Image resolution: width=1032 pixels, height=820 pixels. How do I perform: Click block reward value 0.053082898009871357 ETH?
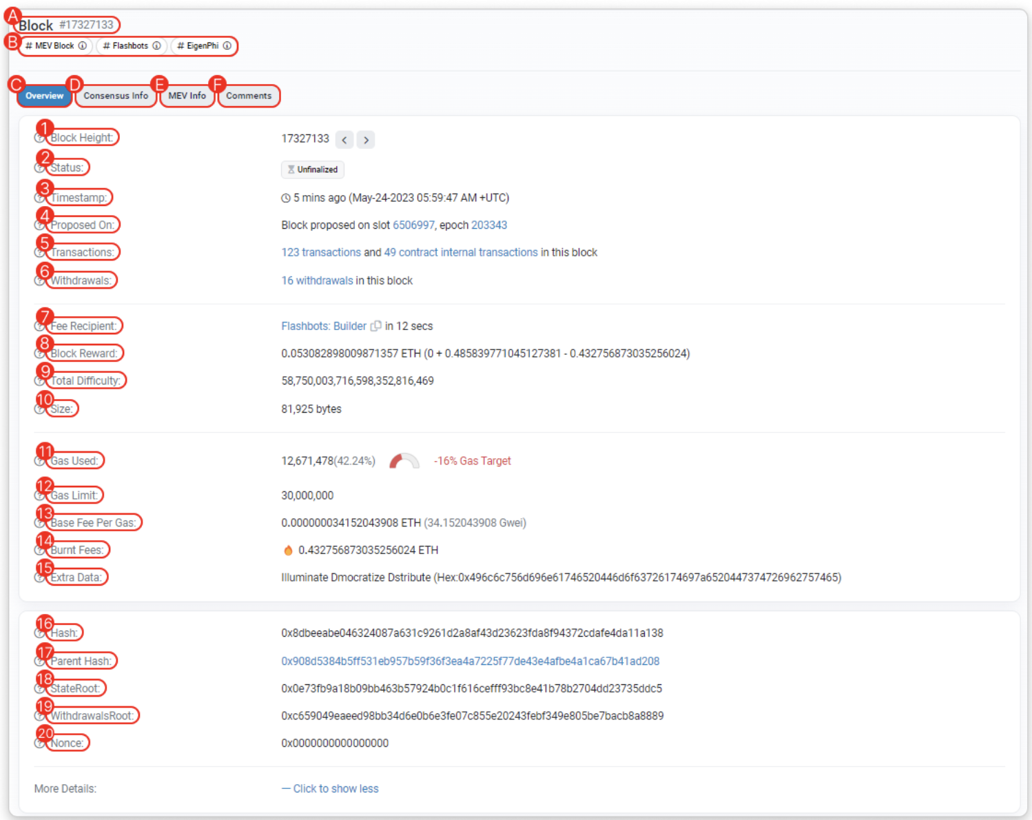351,353
